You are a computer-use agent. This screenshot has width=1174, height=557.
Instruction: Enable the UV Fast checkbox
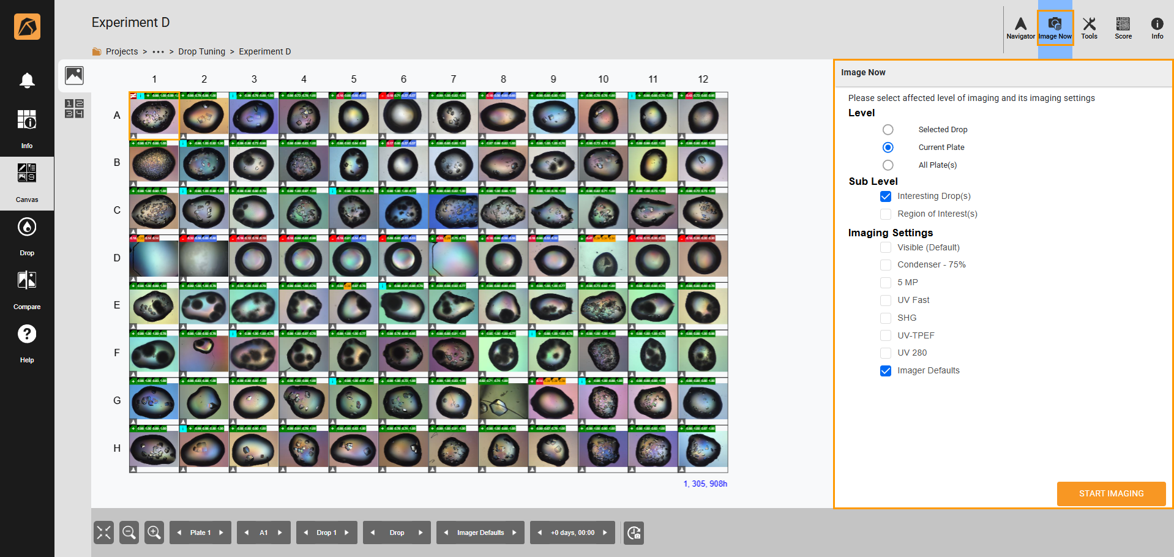tap(886, 301)
